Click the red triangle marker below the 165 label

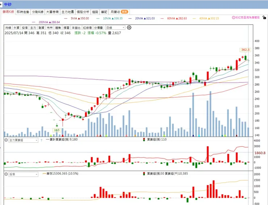(63, 136)
